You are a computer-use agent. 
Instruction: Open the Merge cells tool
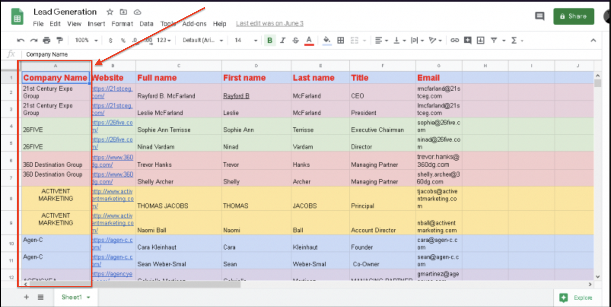[x=355, y=40]
